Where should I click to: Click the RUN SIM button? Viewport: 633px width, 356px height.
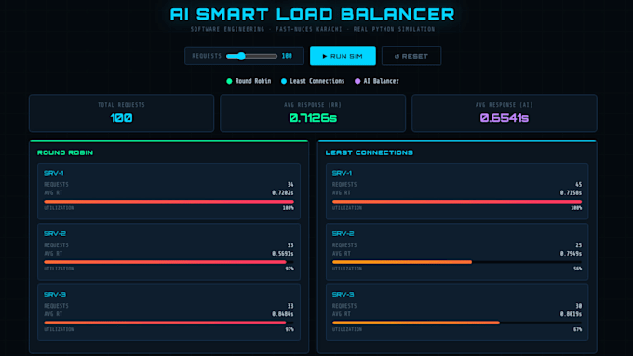pyautogui.click(x=343, y=56)
